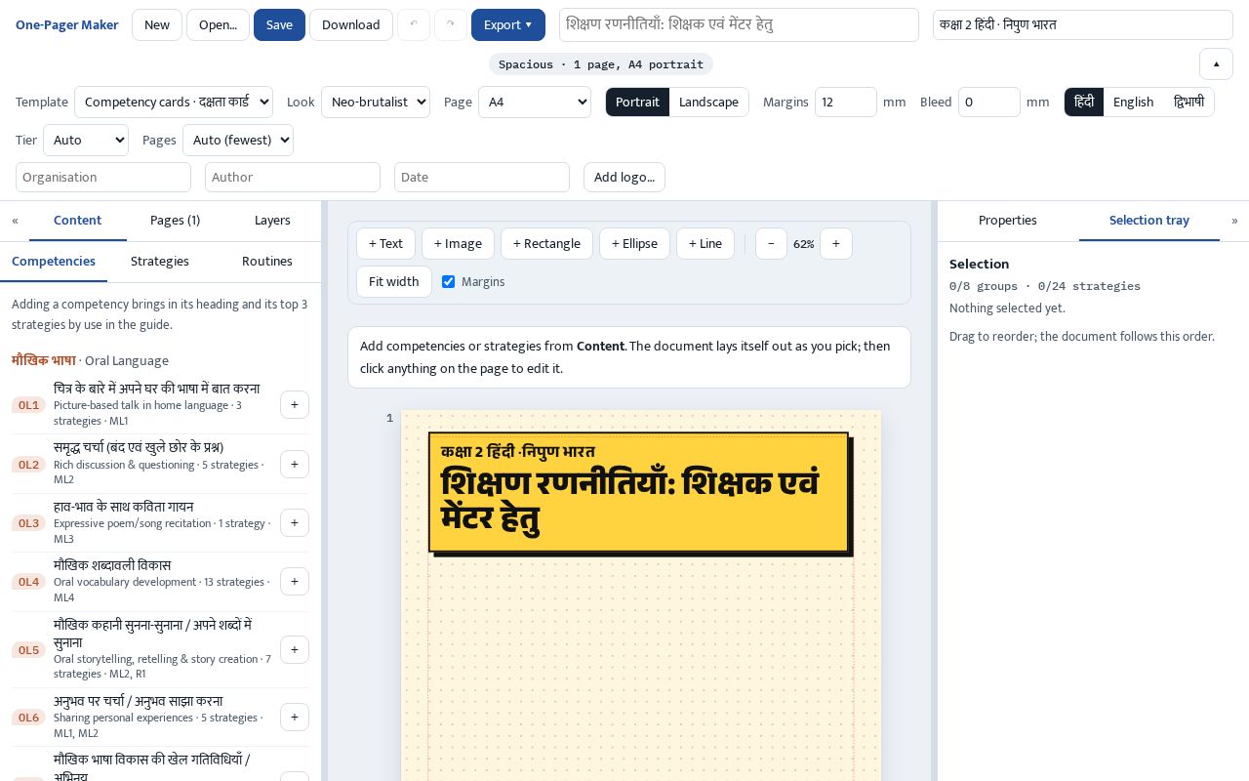This screenshot has height=781, width=1249.
Task: Open the Pages dropdown showing Auto (fewest)
Action: pyautogui.click(x=238, y=141)
